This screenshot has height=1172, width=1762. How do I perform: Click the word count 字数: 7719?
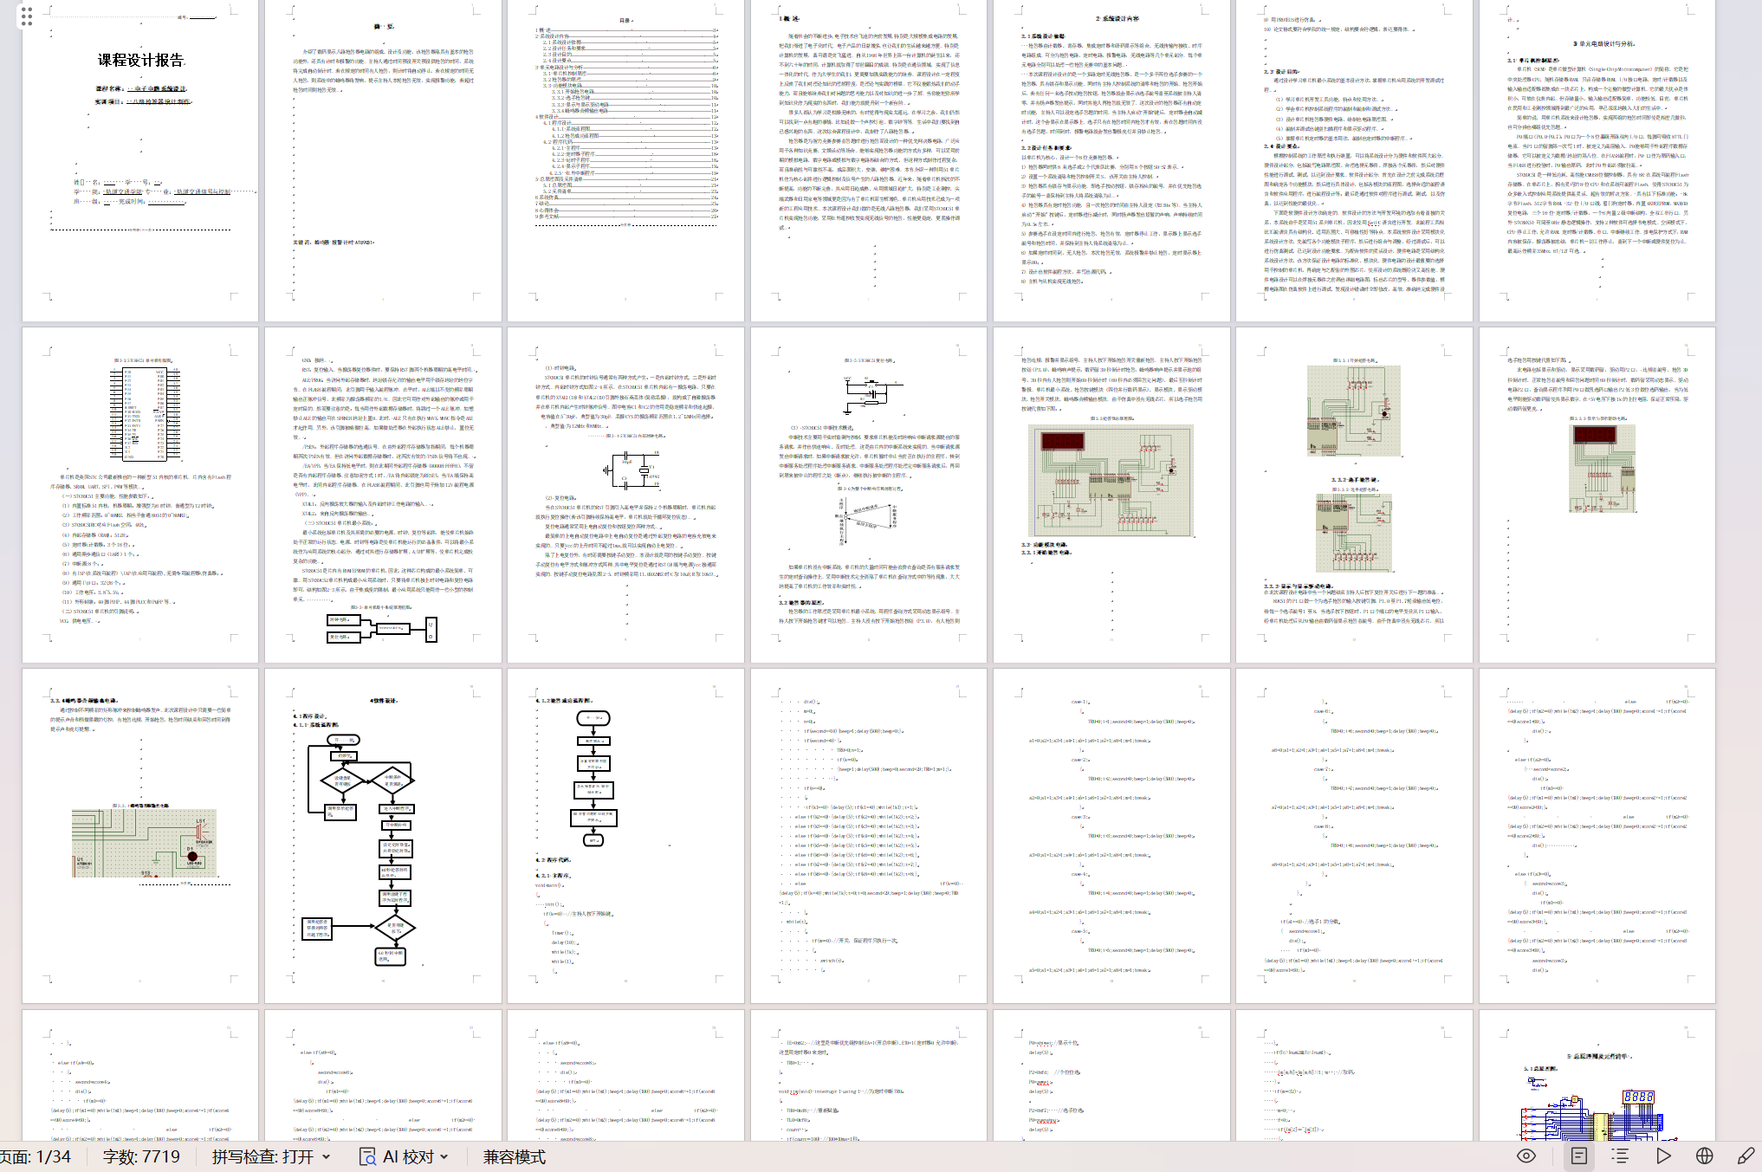coord(141,1156)
